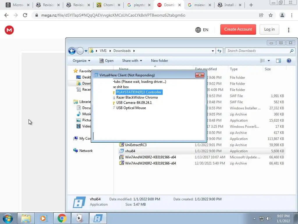Open a new Chrome tab

coord(251,5)
